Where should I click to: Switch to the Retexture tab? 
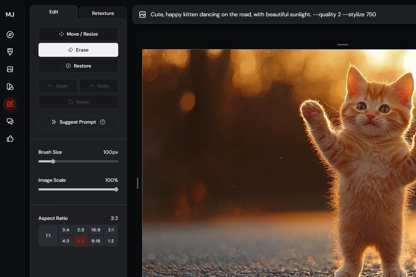(103, 13)
